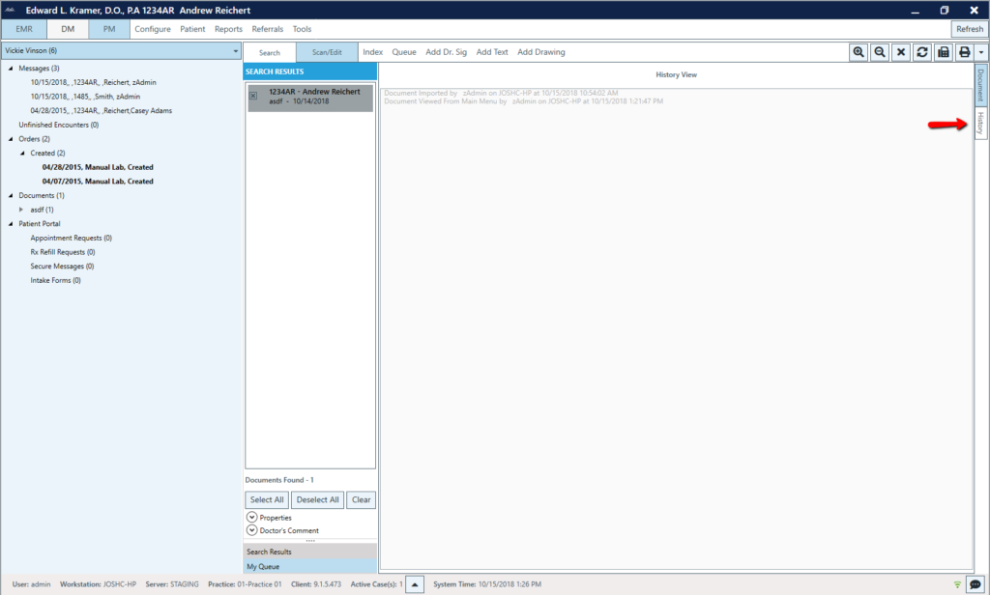Click the circular arrows refresh icon
990x595 pixels.
coord(922,52)
